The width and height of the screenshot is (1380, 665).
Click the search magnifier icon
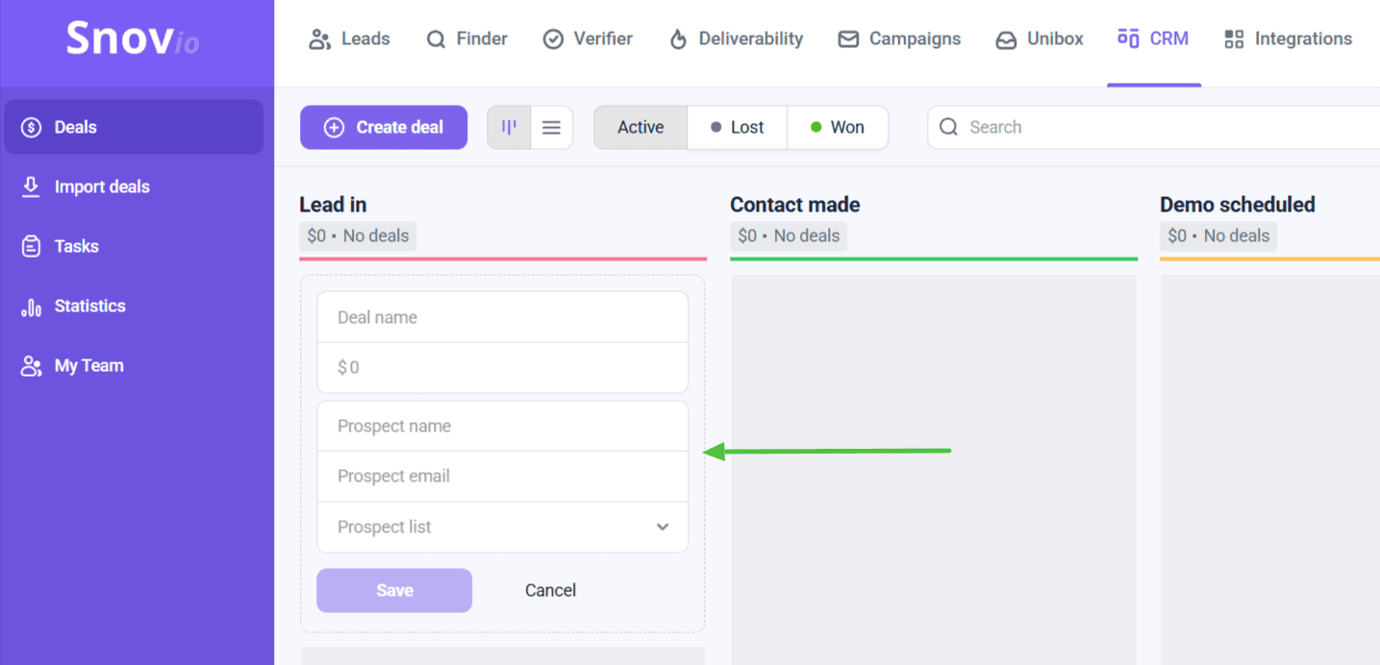(948, 127)
